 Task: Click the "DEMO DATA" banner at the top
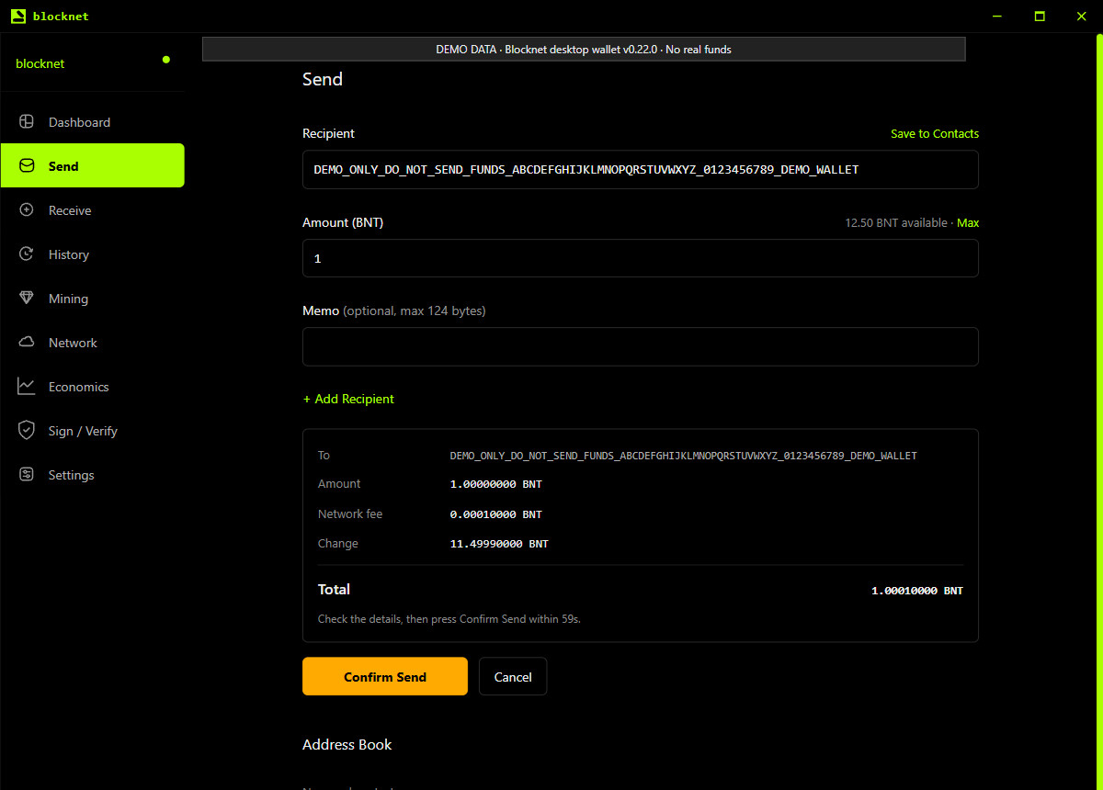click(x=584, y=50)
